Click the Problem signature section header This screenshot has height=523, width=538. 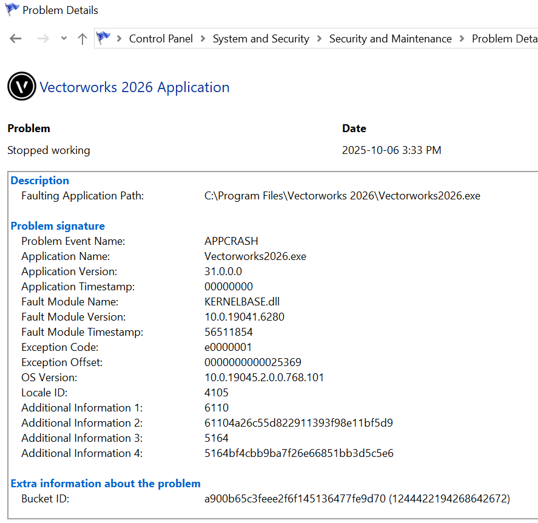[x=58, y=226]
